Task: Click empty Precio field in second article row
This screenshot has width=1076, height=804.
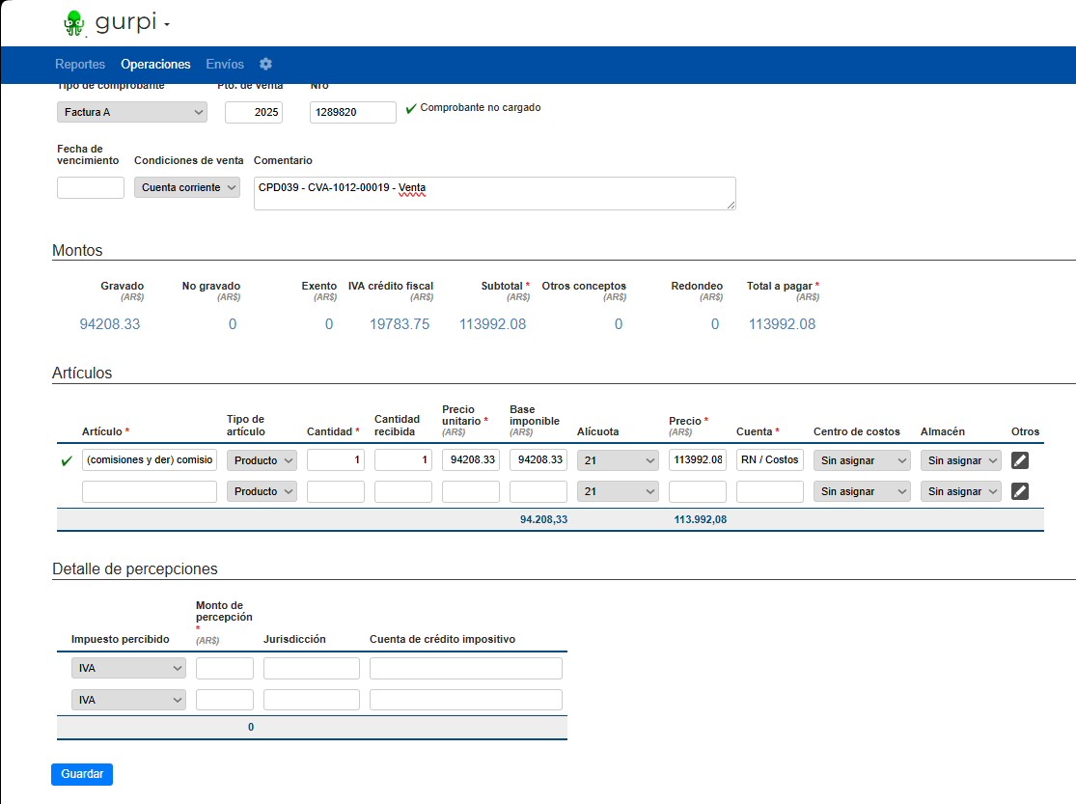Action: coord(697,491)
